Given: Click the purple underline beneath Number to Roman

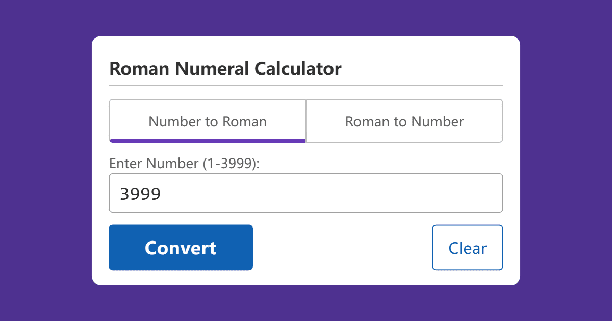Looking at the screenshot, I should (x=207, y=139).
